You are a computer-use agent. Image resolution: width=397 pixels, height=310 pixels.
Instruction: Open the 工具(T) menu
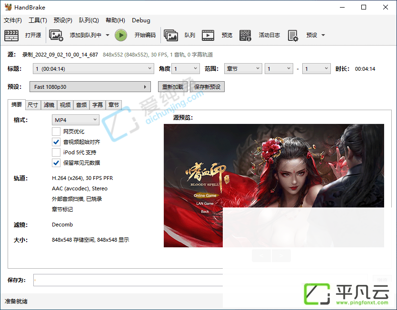[x=38, y=20]
